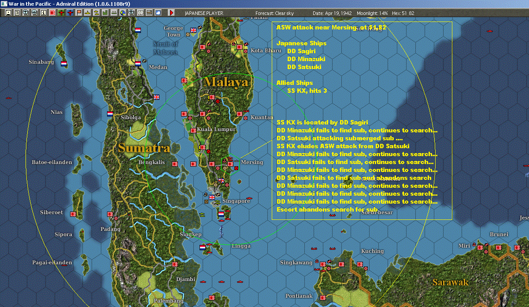Click the Kuala Lumpur city label
This screenshot has width=529, height=307.
pos(216,129)
